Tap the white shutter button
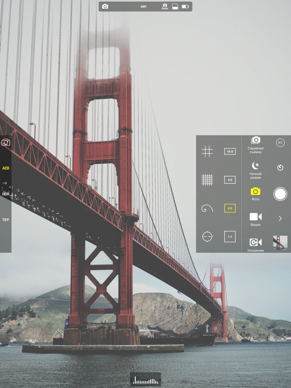Screen dimensions: 291x388 [x=280, y=194]
